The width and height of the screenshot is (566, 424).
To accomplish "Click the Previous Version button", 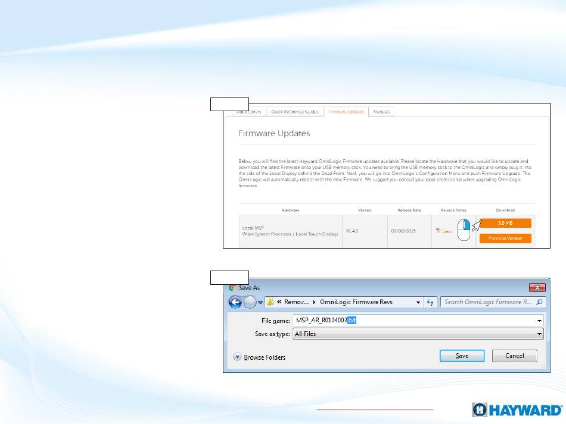I will pos(505,238).
